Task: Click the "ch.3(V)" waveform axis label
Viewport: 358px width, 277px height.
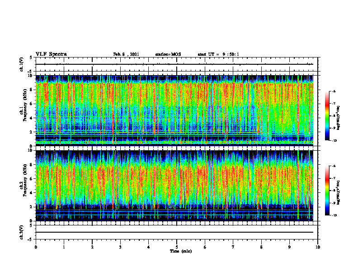Action: pos(21,232)
